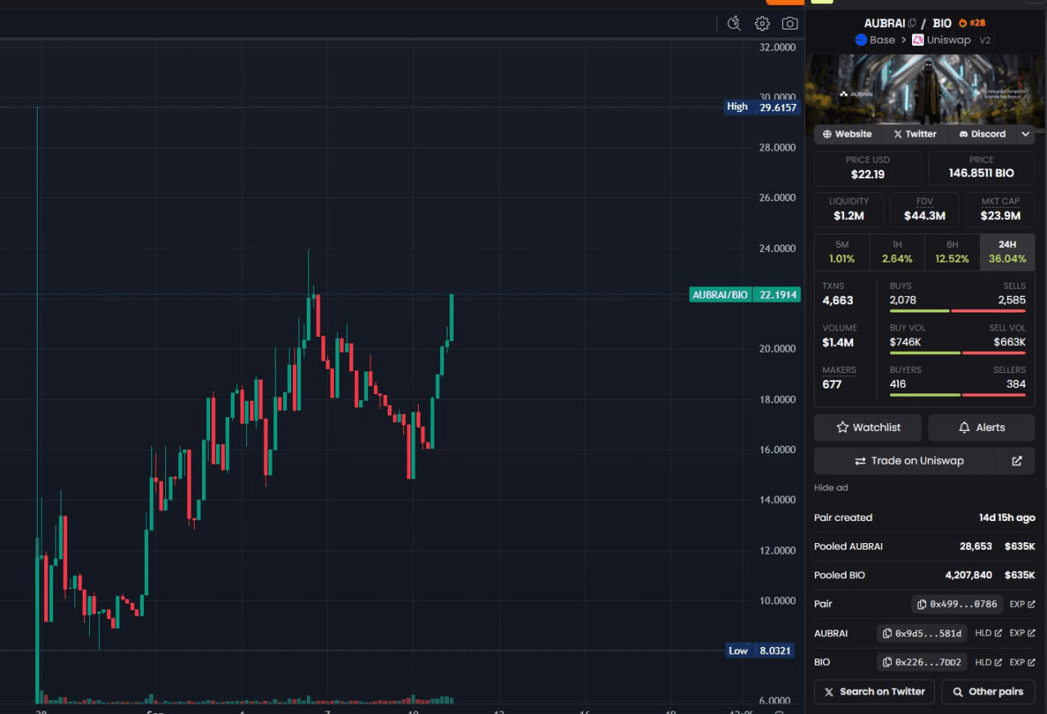Screen dimensions: 1047x714
Task: Copy the AUBRAI address 0x9d5...581d
Action: click(922, 633)
